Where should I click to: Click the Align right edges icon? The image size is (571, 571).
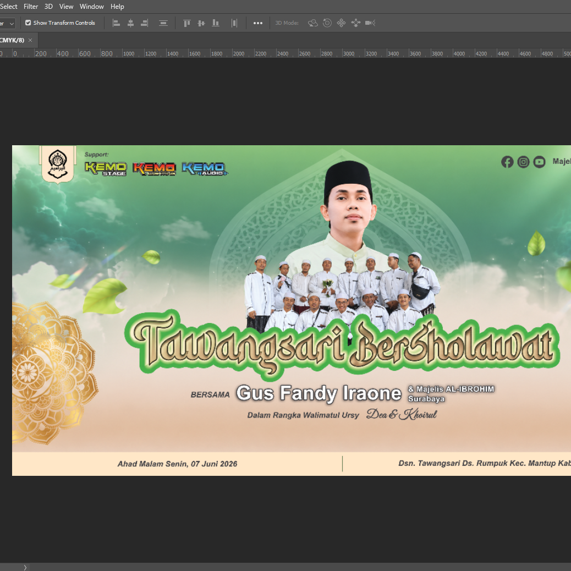pyautogui.click(x=145, y=23)
